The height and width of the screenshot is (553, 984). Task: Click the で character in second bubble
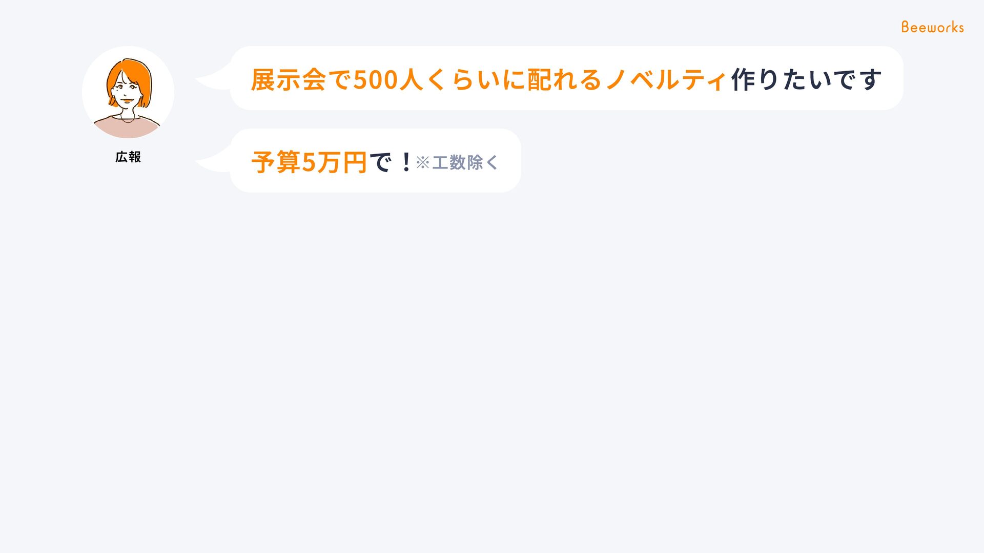(x=381, y=162)
